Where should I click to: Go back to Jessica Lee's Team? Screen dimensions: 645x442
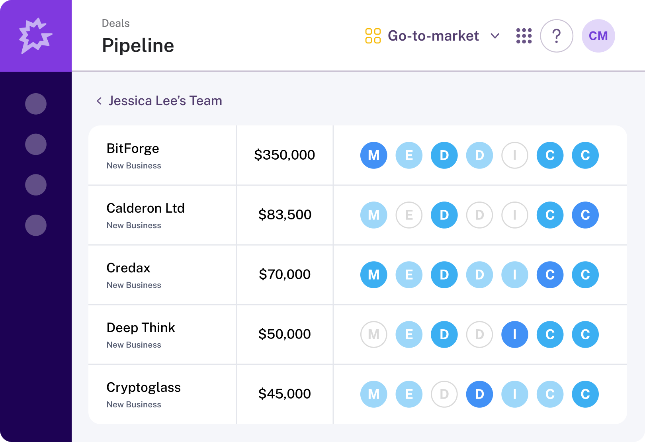165,101
